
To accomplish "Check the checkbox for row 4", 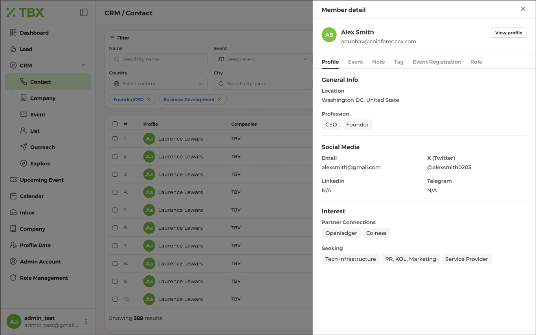I will [115, 192].
